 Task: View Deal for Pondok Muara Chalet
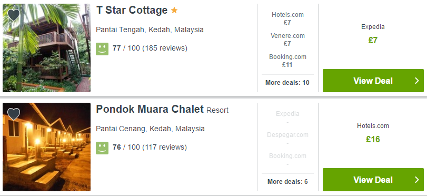373,180
